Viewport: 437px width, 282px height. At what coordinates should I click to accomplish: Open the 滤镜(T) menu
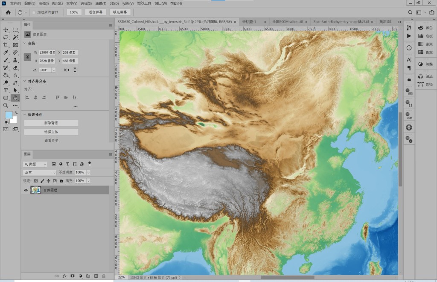click(101, 3)
